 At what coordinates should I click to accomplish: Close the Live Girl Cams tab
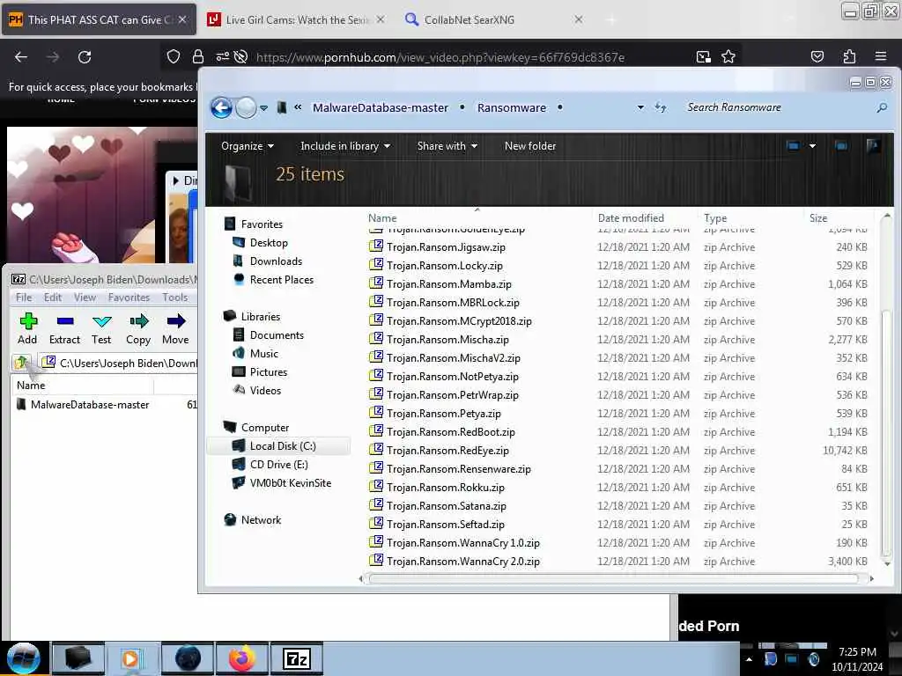pyautogui.click(x=381, y=19)
